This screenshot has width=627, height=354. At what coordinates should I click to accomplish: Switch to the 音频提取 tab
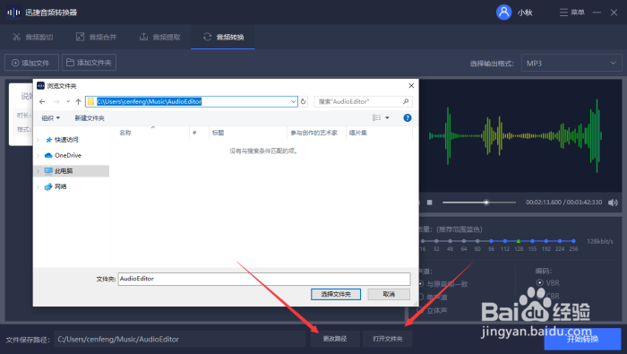[160, 38]
